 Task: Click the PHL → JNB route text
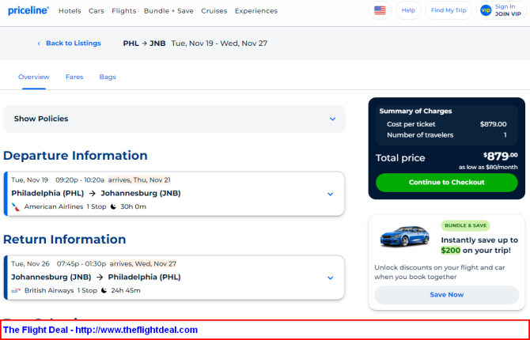pyautogui.click(x=144, y=43)
